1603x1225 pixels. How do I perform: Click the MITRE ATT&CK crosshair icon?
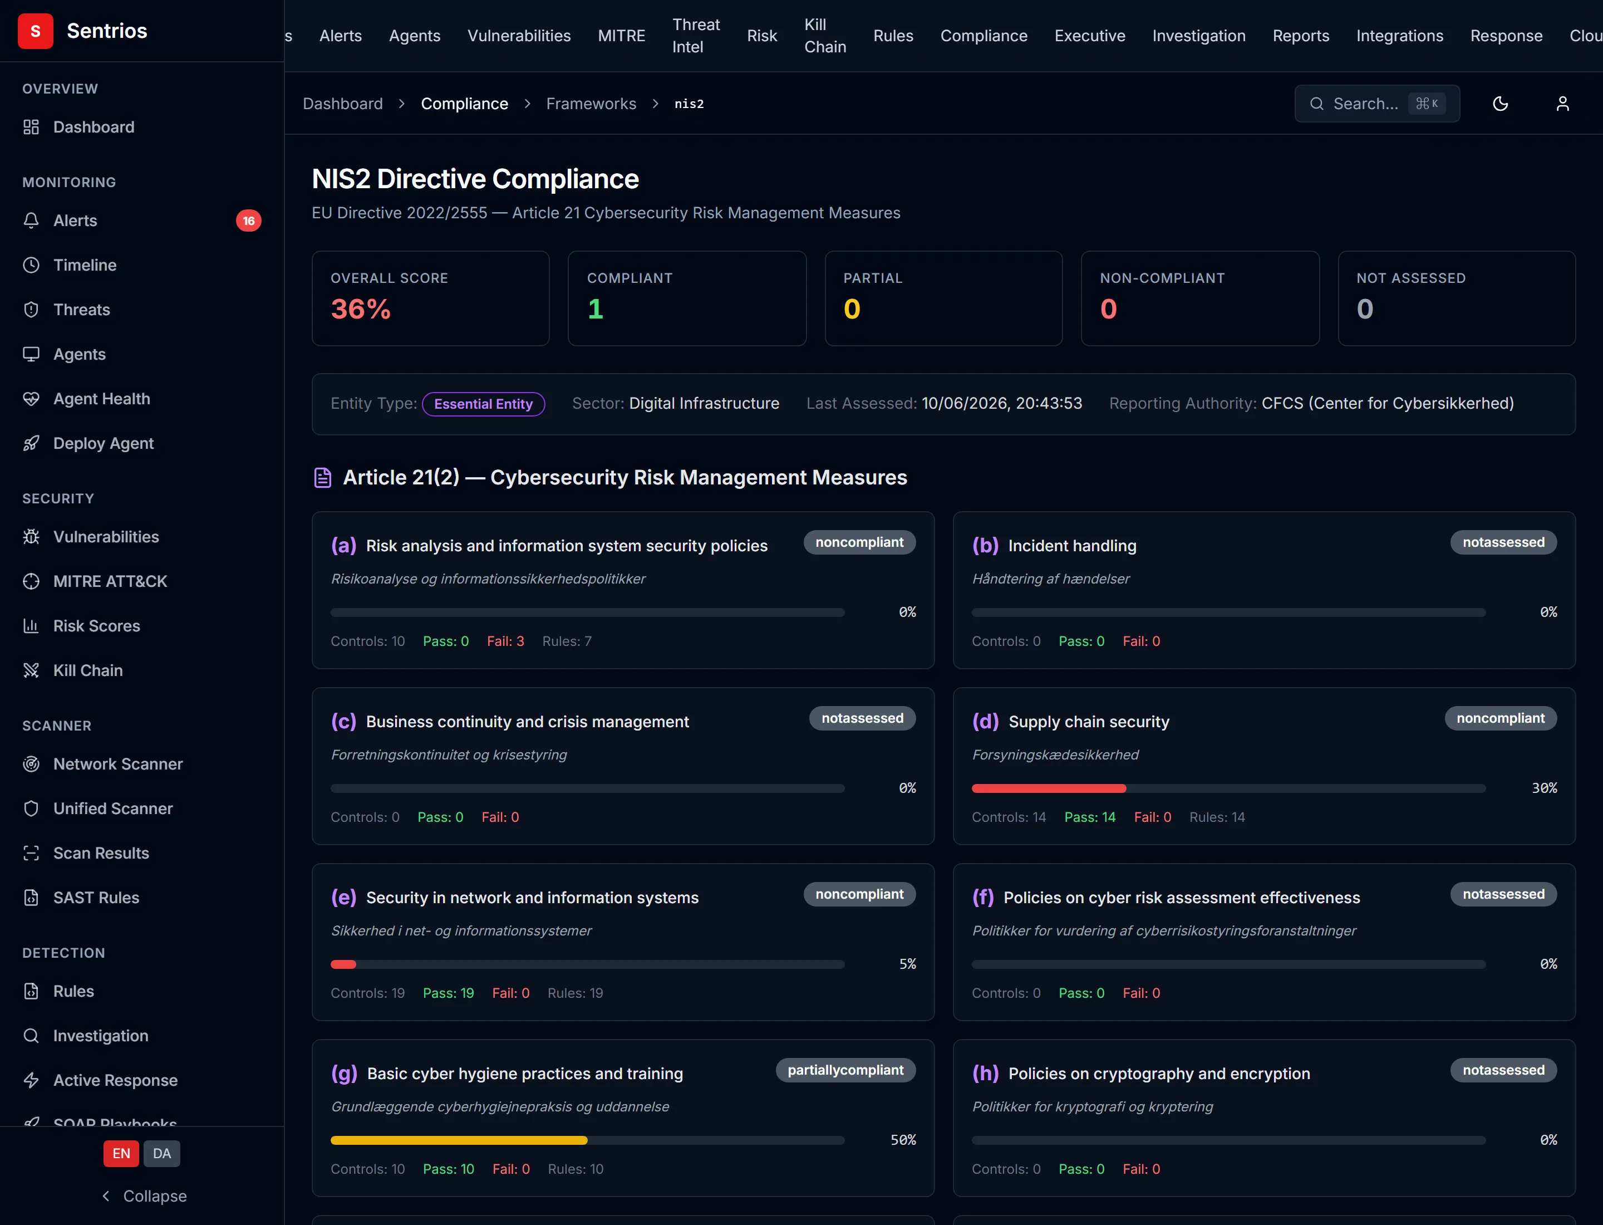pyautogui.click(x=31, y=581)
